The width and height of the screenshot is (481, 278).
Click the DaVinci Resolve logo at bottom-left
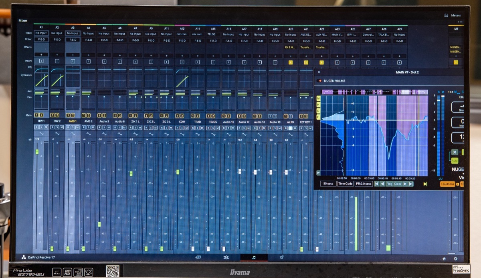tap(23, 257)
